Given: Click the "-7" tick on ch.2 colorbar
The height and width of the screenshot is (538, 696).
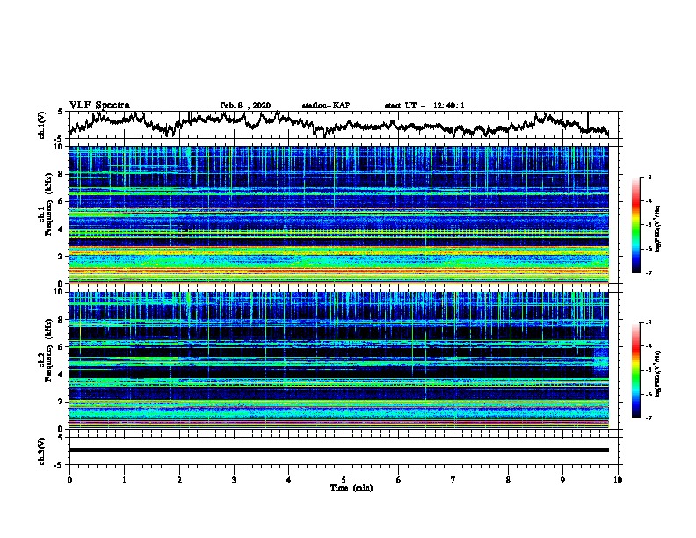Looking at the screenshot, I should coord(649,418).
